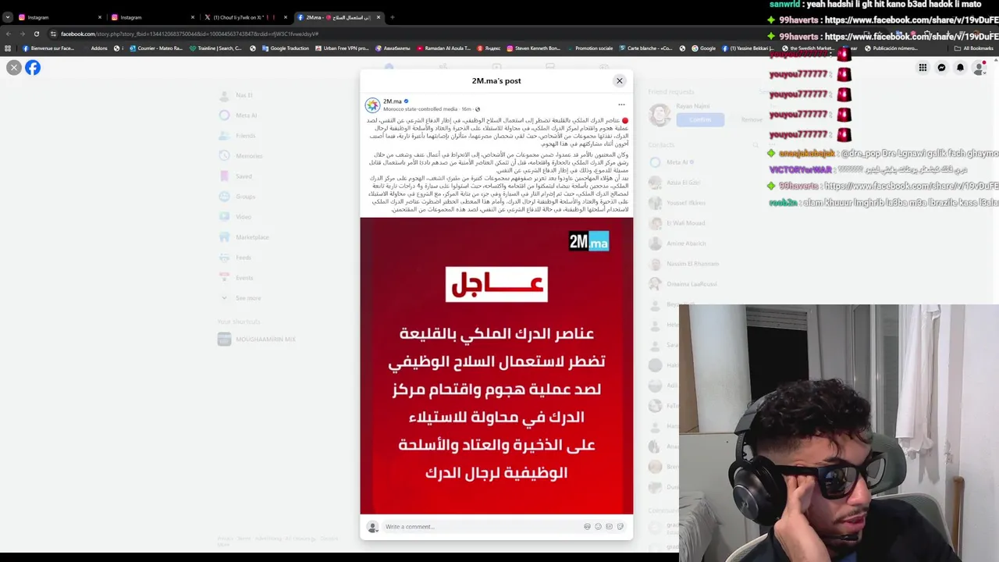Image resolution: width=999 pixels, height=562 pixels.
Task: Open MOUGHAAMIRIN MIX shortcut
Action: (257, 339)
